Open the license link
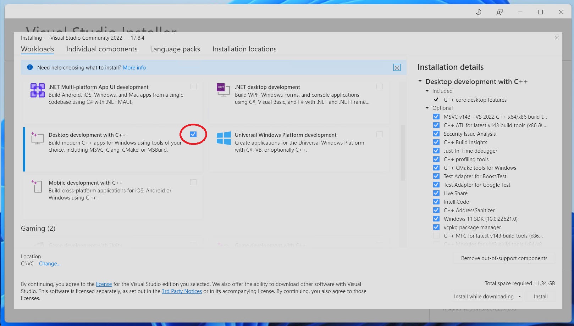The height and width of the screenshot is (326, 574). point(104,284)
